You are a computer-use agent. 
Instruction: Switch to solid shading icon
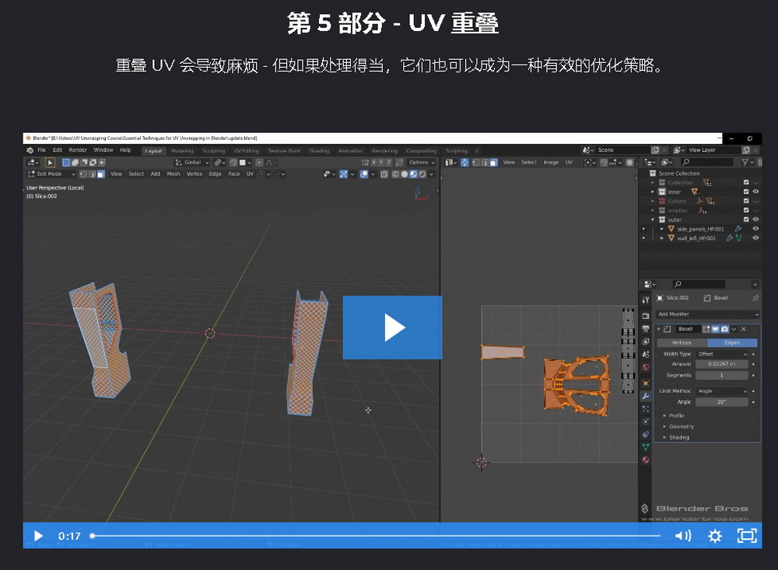405,174
